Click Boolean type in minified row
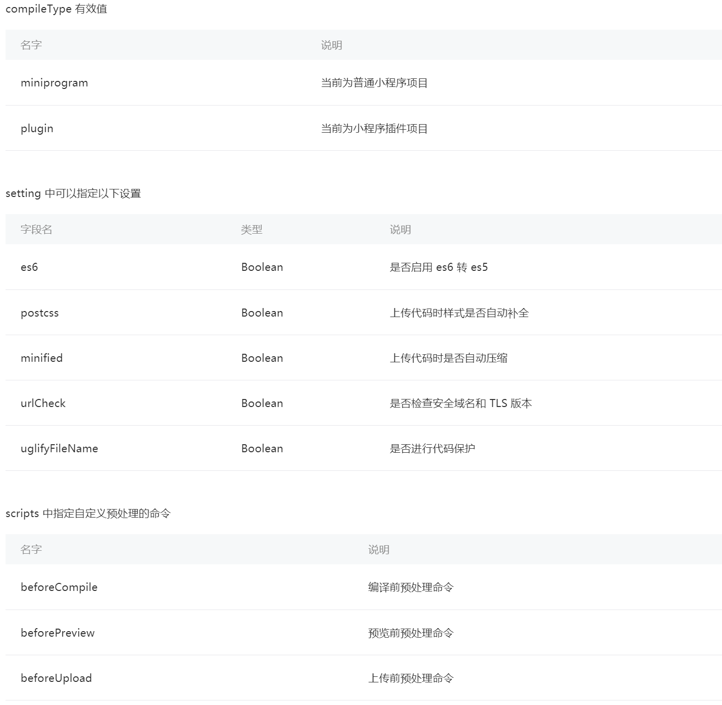This screenshot has height=705, width=722. tap(262, 358)
